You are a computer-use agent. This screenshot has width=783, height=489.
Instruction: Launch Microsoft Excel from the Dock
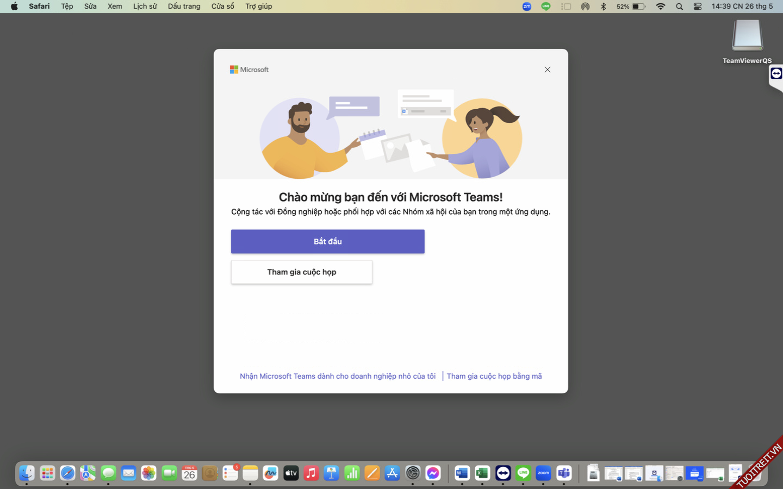click(x=482, y=473)
